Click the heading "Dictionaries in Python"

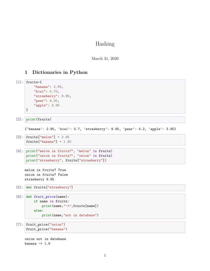60,72
